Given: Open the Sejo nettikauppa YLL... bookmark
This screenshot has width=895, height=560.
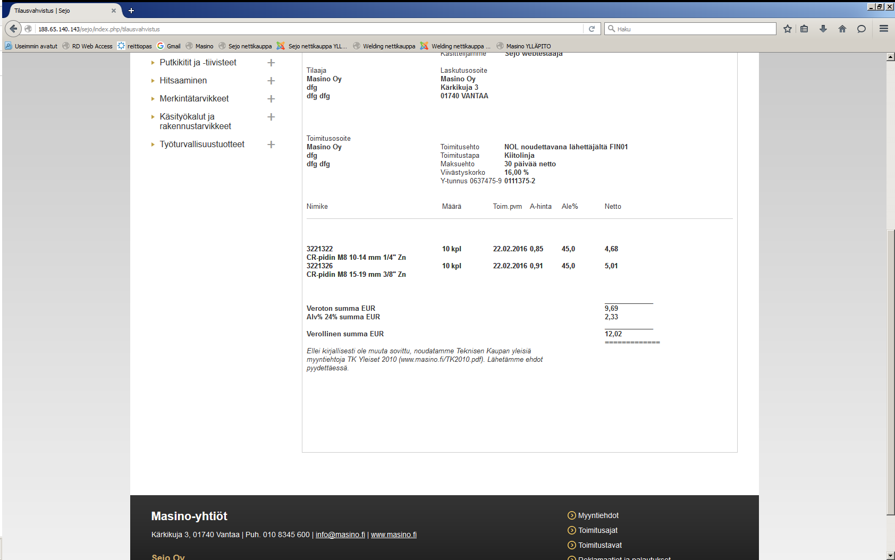Looking at the screenshot, I should pos(312,46).
